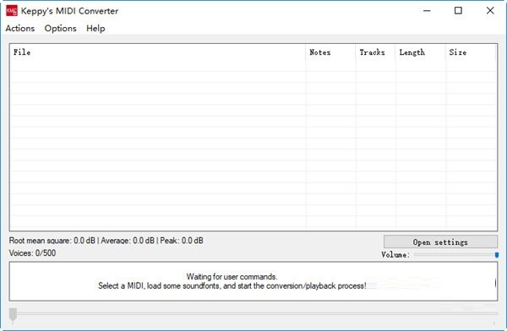Close the Keppy's MIDI Converter window
Screen dimensions: 507x331
click(x=490, y=11)
